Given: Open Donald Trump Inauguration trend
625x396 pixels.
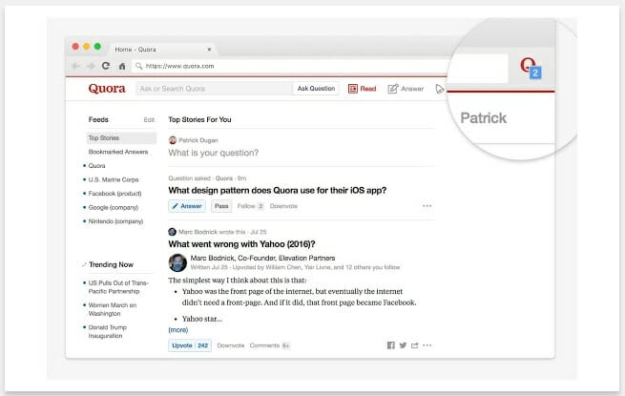Looking at the screenshot, I should coord(108,331).
